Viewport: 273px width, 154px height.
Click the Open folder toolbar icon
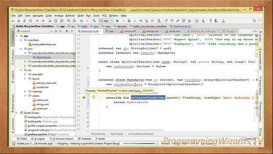(x=13, y=21)
